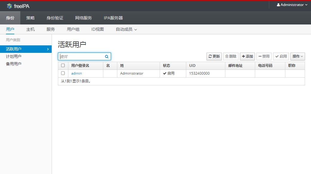The width and height of the screenshot is (311, 174).
Task: Click the 更新 refresh button
Action: (x=214, y=56)
